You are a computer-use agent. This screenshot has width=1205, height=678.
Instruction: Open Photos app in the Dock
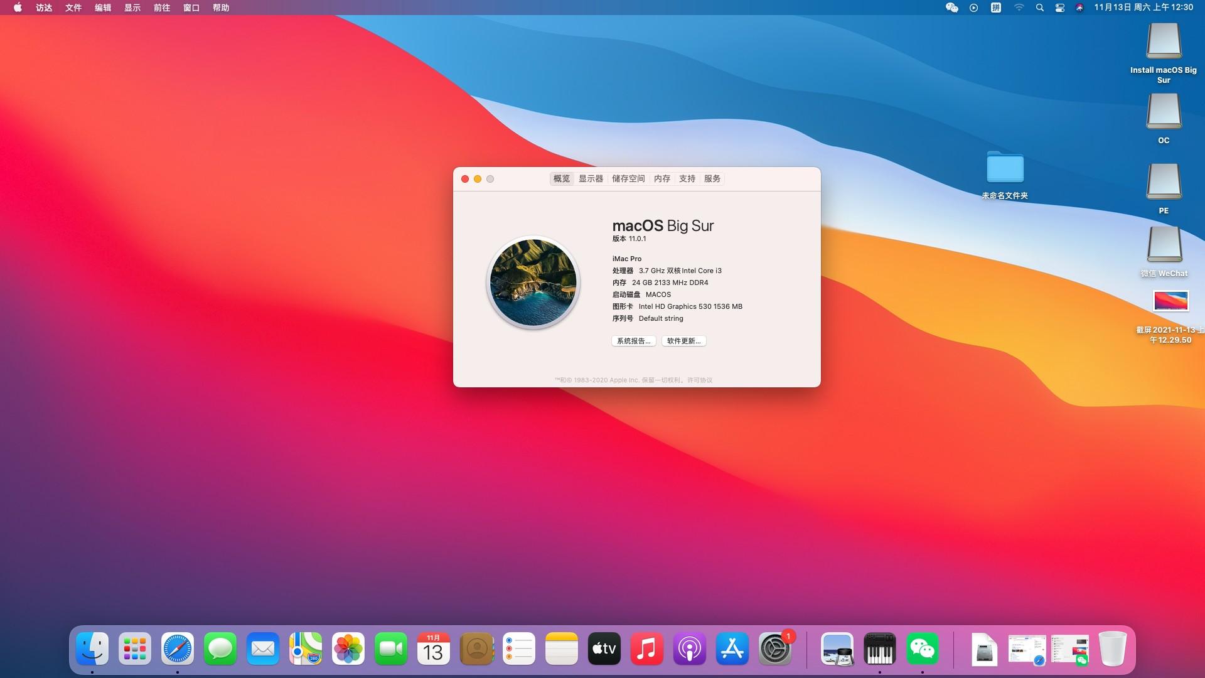coord(348,648)
